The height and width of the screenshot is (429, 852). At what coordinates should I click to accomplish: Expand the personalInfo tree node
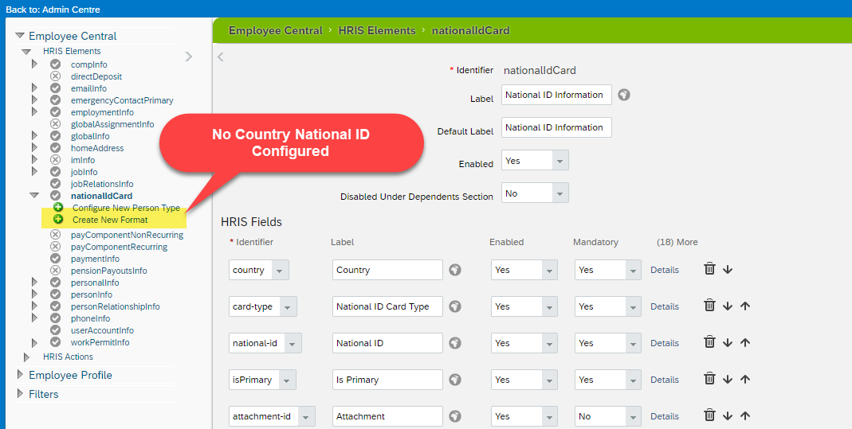(x=34, y=283)
